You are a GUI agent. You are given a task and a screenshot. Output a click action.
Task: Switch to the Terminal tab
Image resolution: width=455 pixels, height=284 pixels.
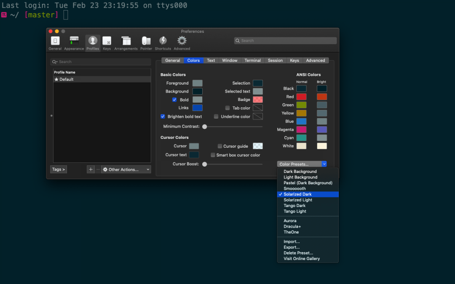[x=252, y=60]
